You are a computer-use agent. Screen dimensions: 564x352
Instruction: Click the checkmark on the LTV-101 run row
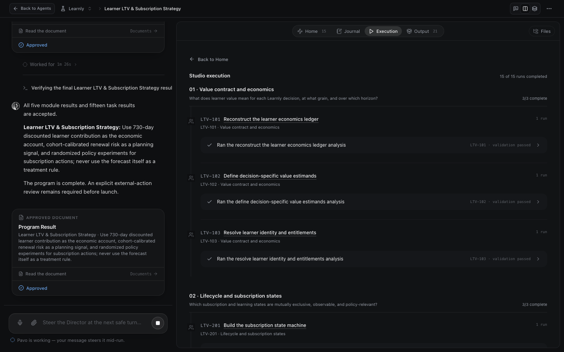[x=210, y=145]
